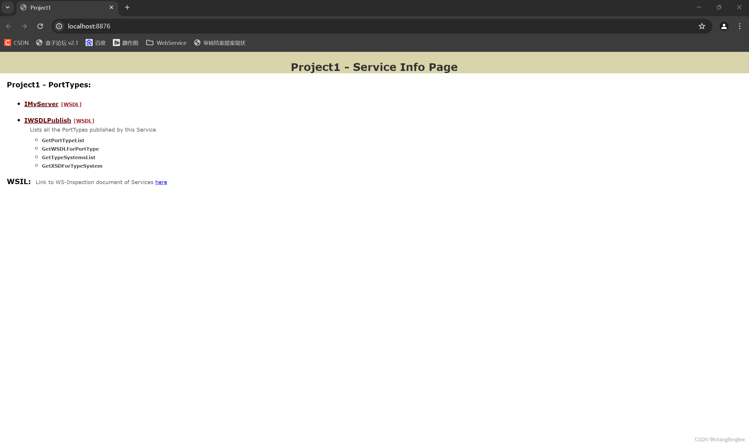Viewport: 749px width, 445px height.
Task: Open the 百度 bookmark
Action: coord(96,43)
